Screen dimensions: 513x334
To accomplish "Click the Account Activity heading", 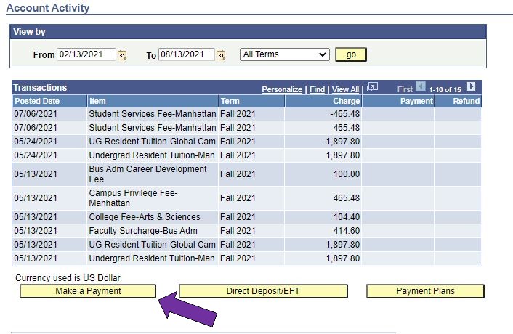I will (48, 7).
